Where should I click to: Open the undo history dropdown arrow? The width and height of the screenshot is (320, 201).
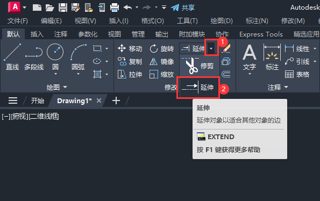click(137, 8)
